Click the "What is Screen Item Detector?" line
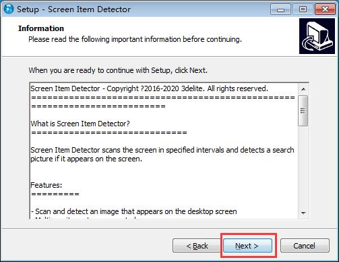 click(80, 124)
